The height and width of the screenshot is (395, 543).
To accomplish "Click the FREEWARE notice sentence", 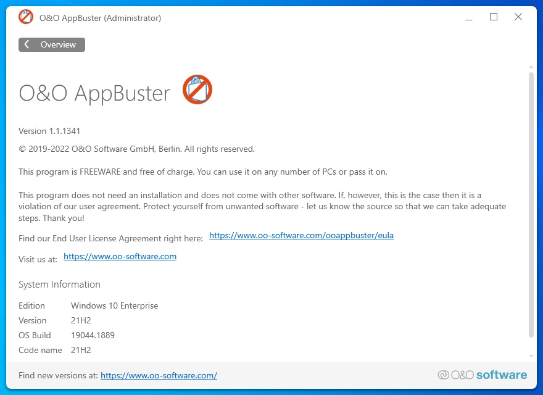I will point(203,172).
